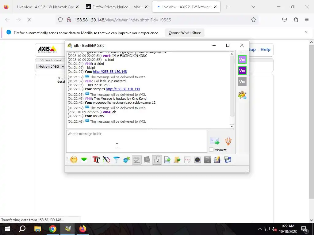The image size is (314, 235).
Task: Open the font color picker icon
Action: [x=106, y=160]
